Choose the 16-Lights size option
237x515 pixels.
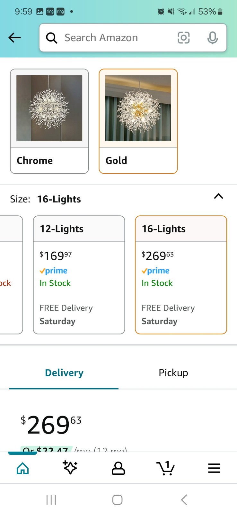click(181, 275)
